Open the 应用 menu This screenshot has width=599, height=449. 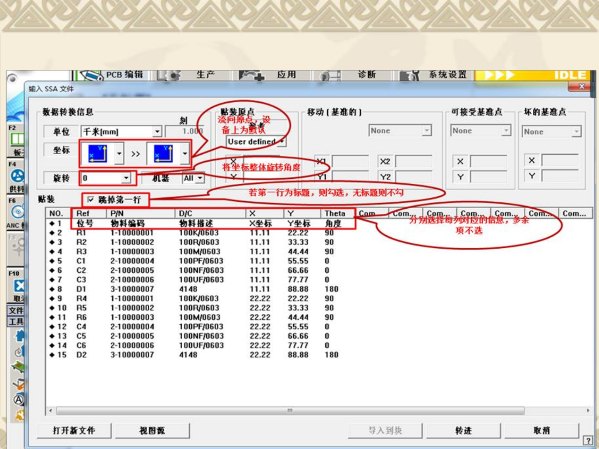tap(287, 75)
